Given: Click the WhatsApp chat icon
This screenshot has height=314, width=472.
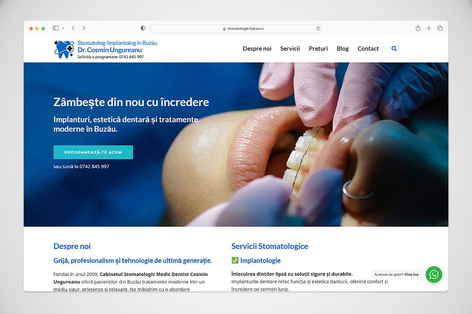Looking at the screenshot, I should [x=434, y=274].
